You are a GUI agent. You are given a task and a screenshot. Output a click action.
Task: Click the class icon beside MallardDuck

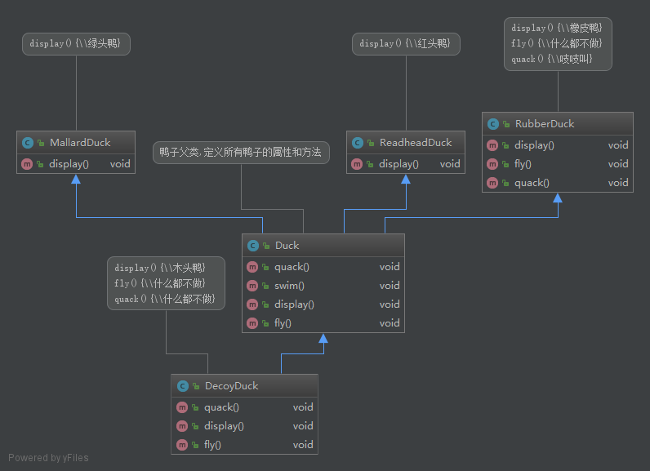[x=29, y=143]
